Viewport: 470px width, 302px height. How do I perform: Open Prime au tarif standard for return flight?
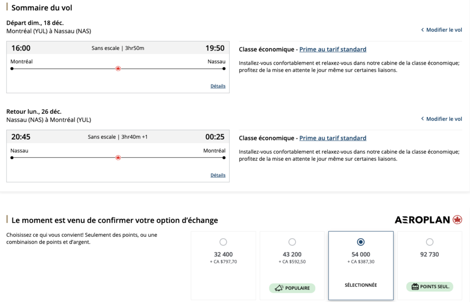coord(333,138)
